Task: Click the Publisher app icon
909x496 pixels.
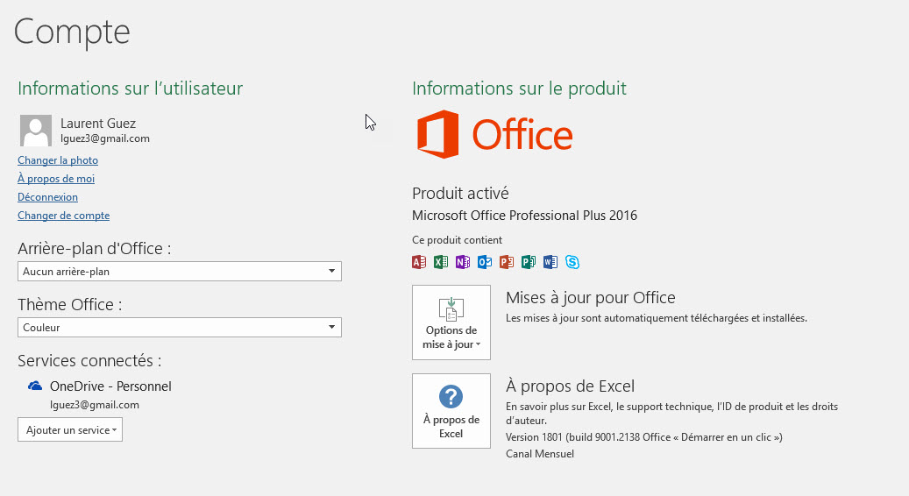Action: (x=528, y=262)
